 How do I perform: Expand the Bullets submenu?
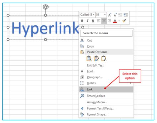coord(106,83)
